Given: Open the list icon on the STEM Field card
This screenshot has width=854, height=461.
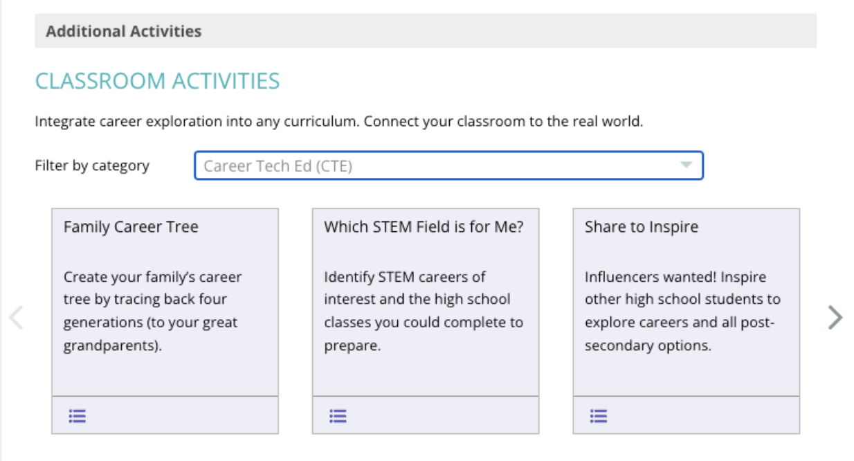Looking at the screenshot, I should [x=338, y=416].
